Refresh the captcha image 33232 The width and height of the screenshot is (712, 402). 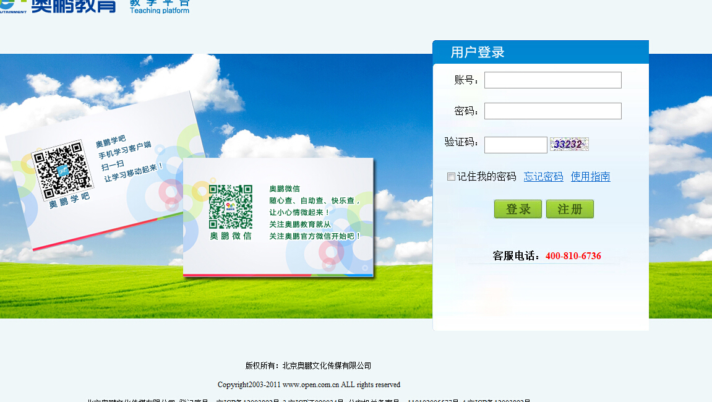click(x=569, y=144)
